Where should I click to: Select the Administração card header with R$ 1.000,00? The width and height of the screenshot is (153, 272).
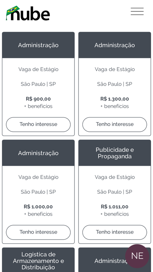click(38, 153)
